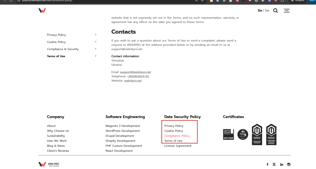Open the Facebook social icon
316x169 pixels.
coord(267,164)
